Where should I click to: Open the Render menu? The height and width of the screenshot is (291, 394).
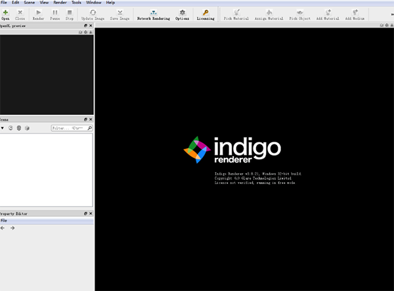(x=60, y=3)
